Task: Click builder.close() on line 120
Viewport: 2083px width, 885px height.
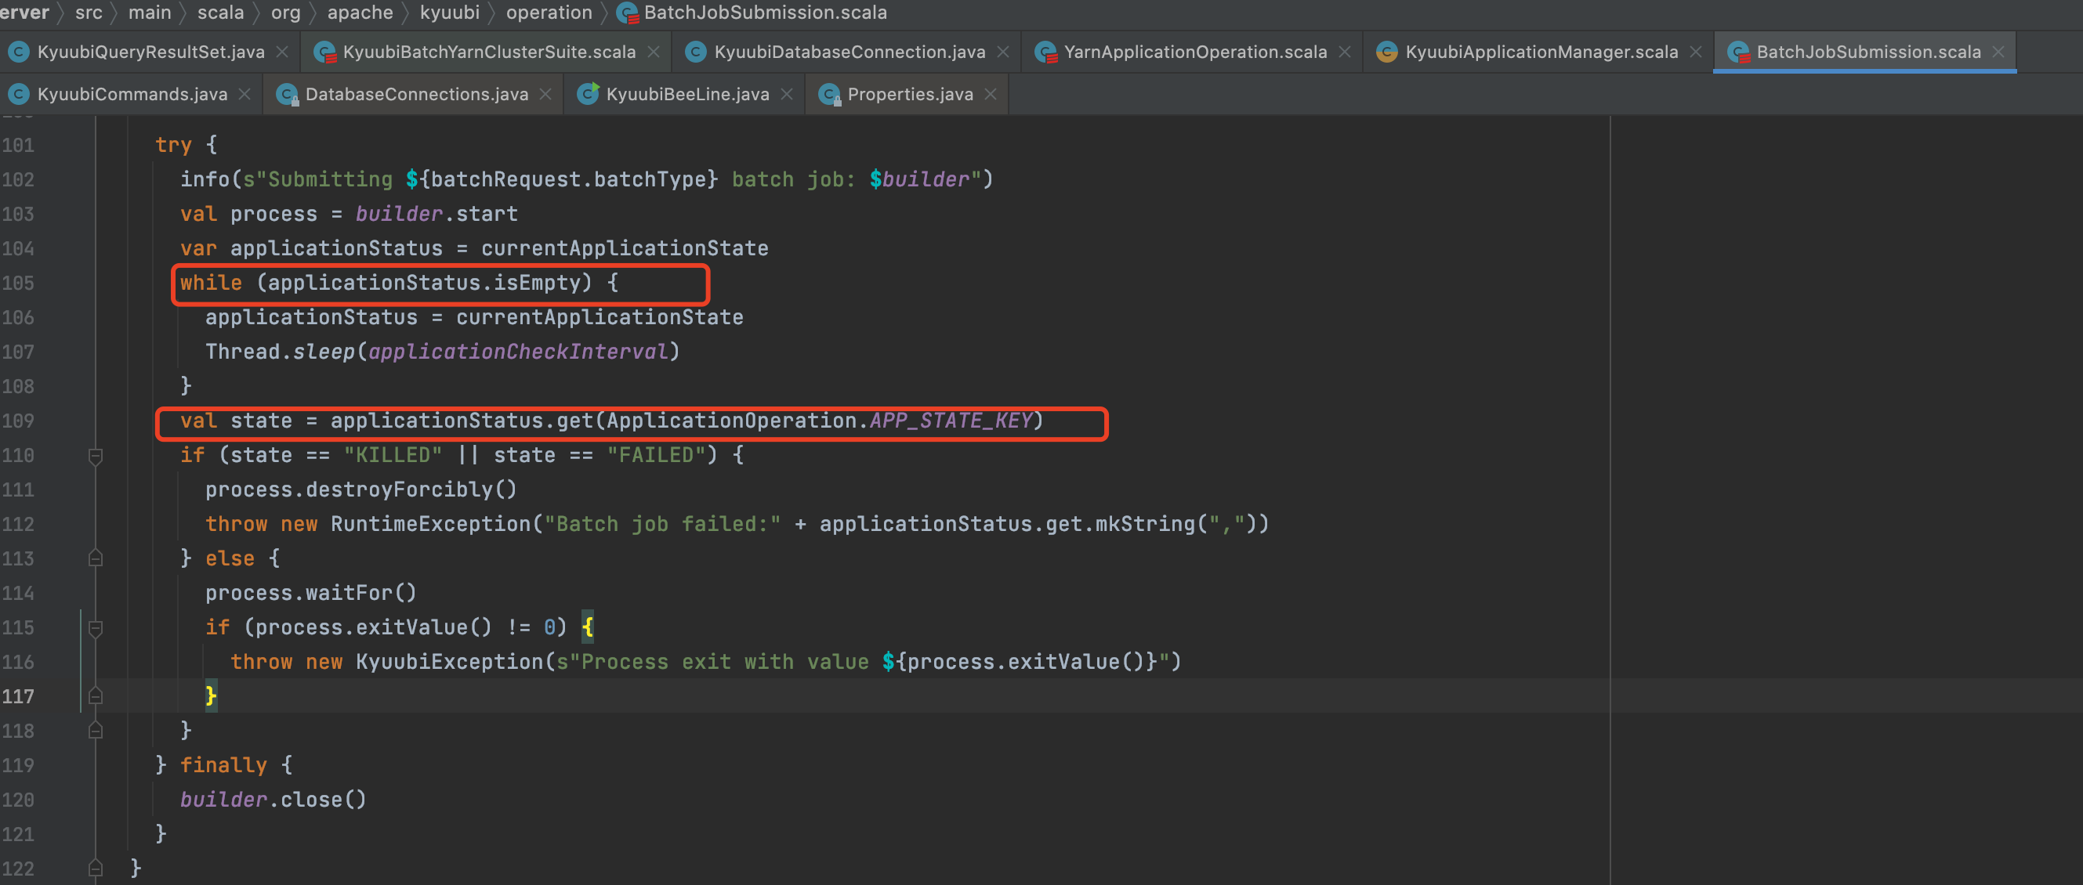Action: tap(274, 800)
